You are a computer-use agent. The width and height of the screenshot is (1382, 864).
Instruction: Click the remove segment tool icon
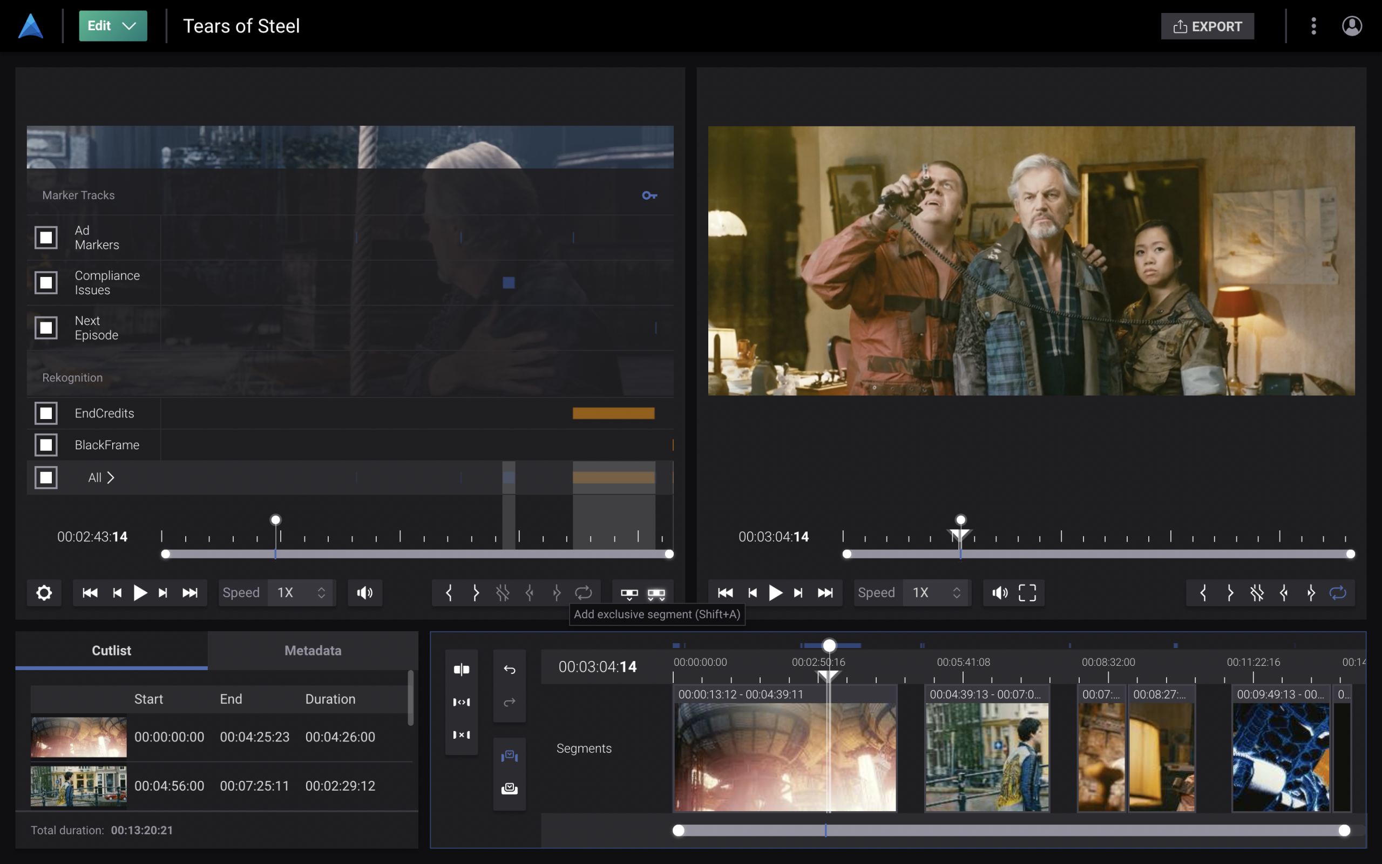coord(462,734)
